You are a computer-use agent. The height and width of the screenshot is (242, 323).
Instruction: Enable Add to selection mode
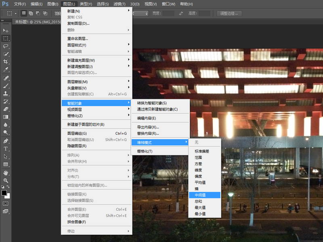coord(30,13)
